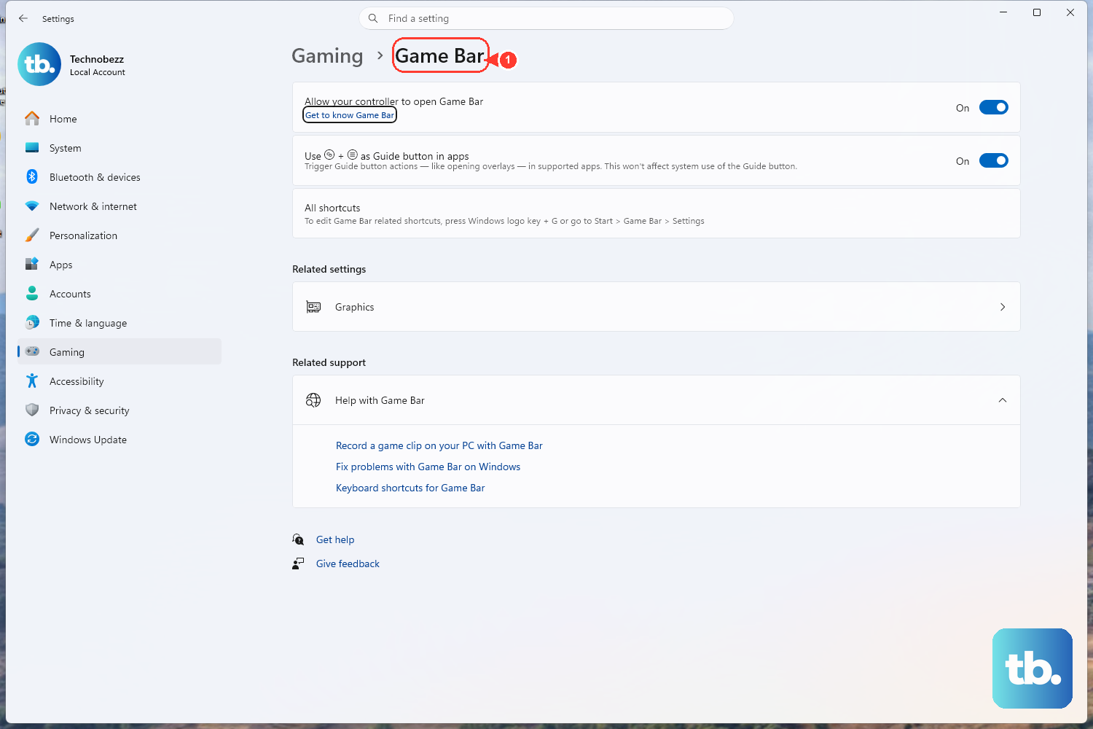Viewport: 1093px width, 729px height.
Task: Open Privacy & security page
Action: pos(120,410)
